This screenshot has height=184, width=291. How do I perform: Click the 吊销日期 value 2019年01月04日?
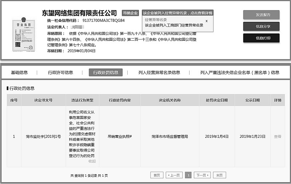click(81, 51)
